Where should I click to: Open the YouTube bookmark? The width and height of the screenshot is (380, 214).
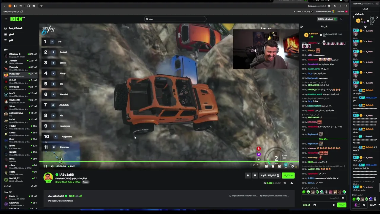(x=342, y=12)
